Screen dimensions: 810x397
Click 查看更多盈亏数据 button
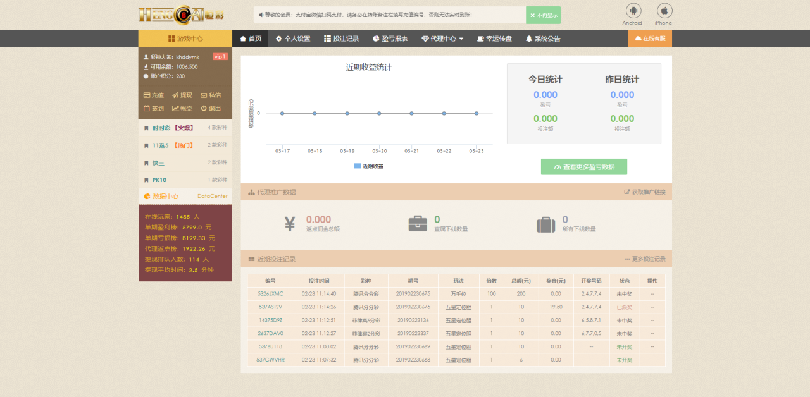(x=583, y=167)
